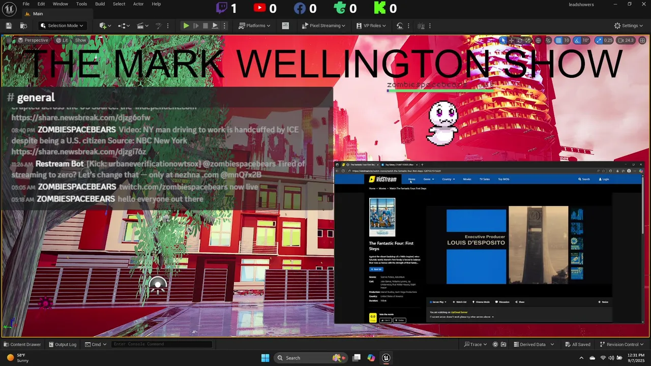
Task: Click the Twitch viewer count icon
Action: click(x=222, y=8)
